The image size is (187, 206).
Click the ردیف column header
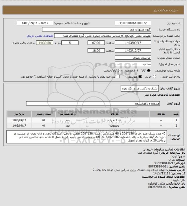(x=176, y=114)
